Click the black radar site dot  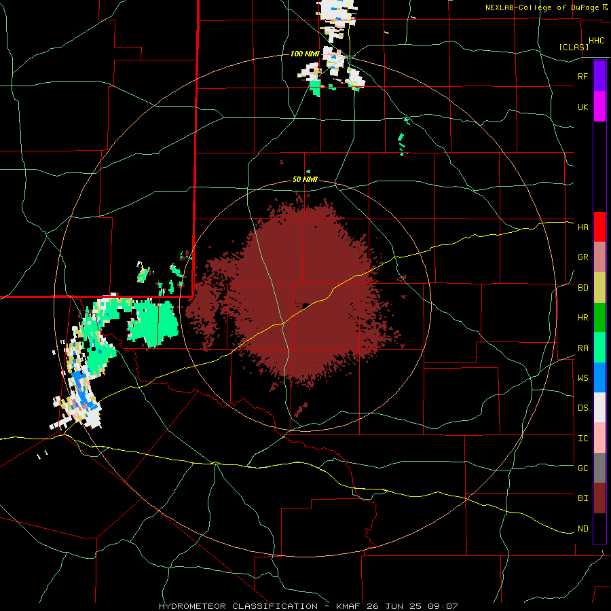click(305, 305)
